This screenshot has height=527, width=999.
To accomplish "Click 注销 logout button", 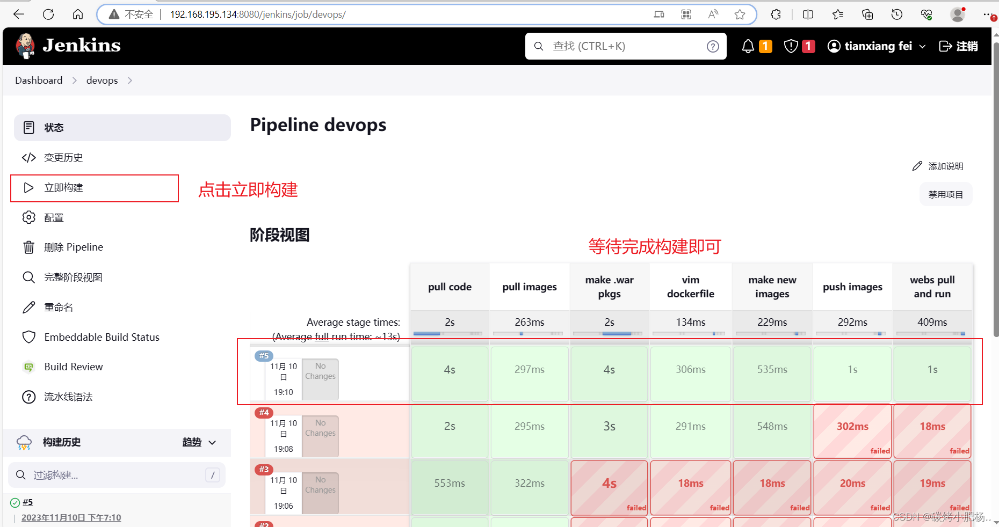I will point(959,46).
